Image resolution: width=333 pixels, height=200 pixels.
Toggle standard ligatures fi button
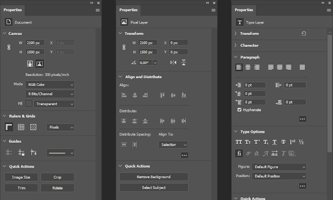239,154
